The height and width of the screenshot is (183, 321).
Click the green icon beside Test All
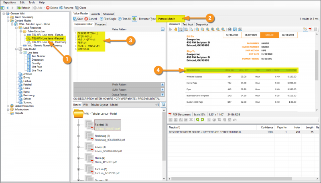[x=134, y=19]
